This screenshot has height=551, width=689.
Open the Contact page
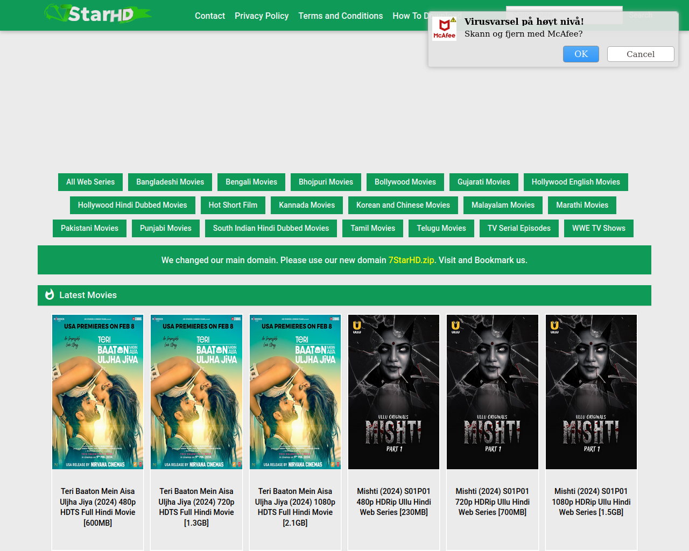[210, 16]
